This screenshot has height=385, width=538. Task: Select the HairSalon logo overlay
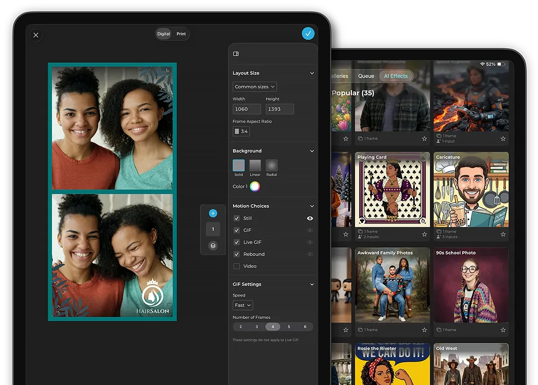153,296
